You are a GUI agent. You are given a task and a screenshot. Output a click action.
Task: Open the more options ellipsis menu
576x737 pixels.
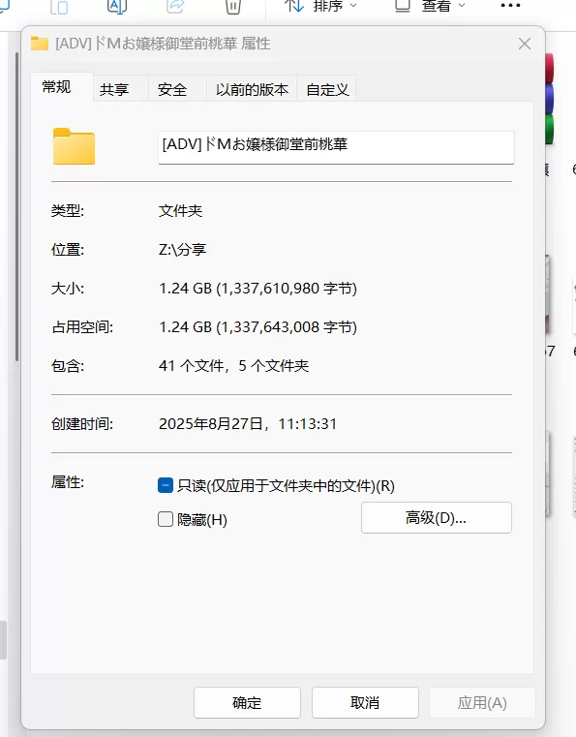(x=510, y=6)
